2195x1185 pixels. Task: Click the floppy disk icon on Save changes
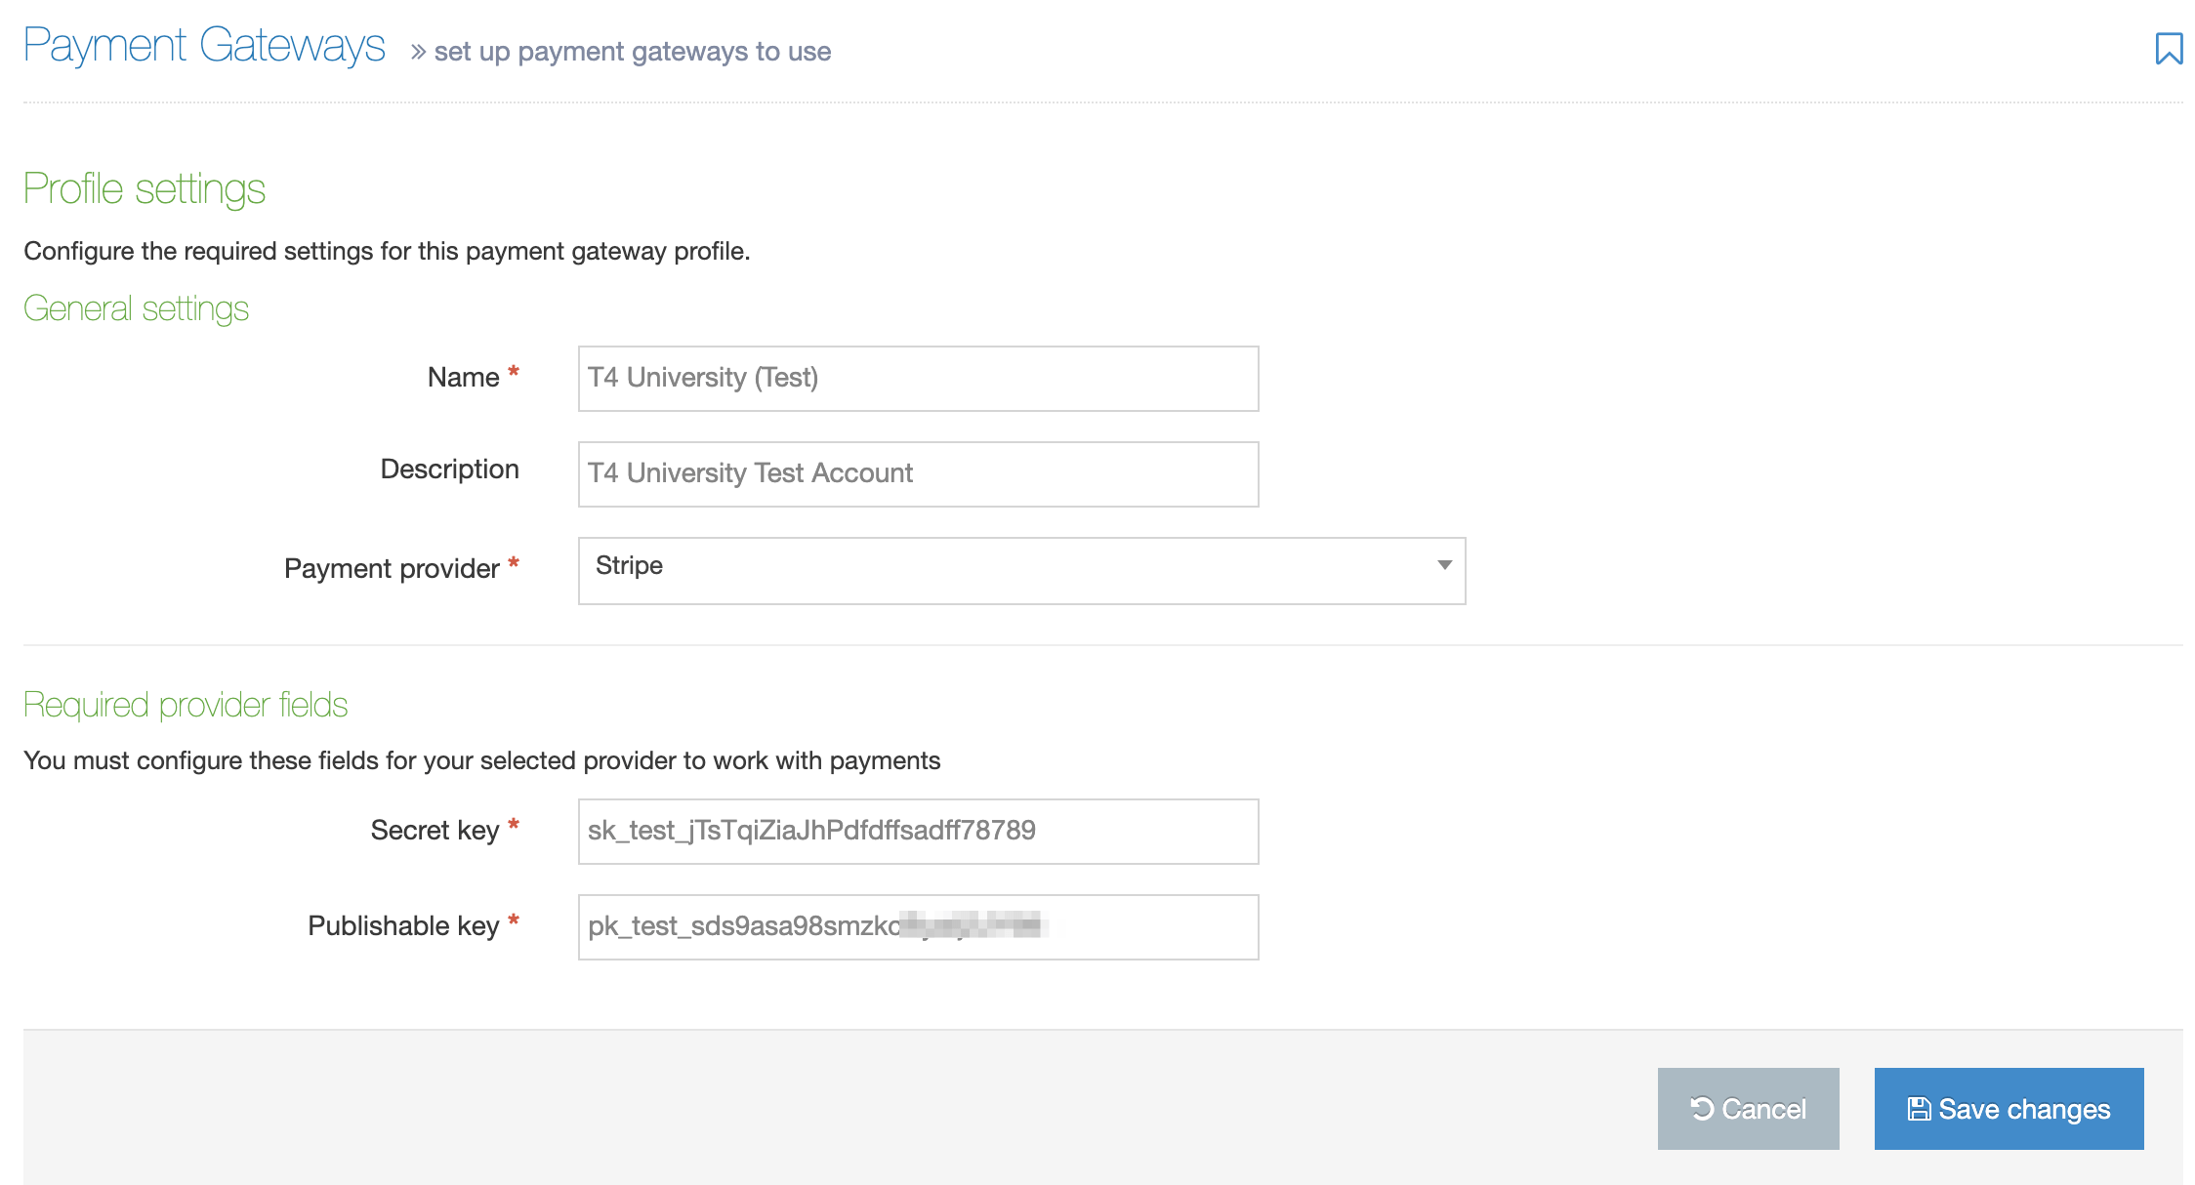(x=1919, y=1109)
